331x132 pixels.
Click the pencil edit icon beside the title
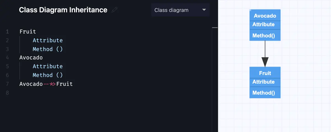click(114, 10)
